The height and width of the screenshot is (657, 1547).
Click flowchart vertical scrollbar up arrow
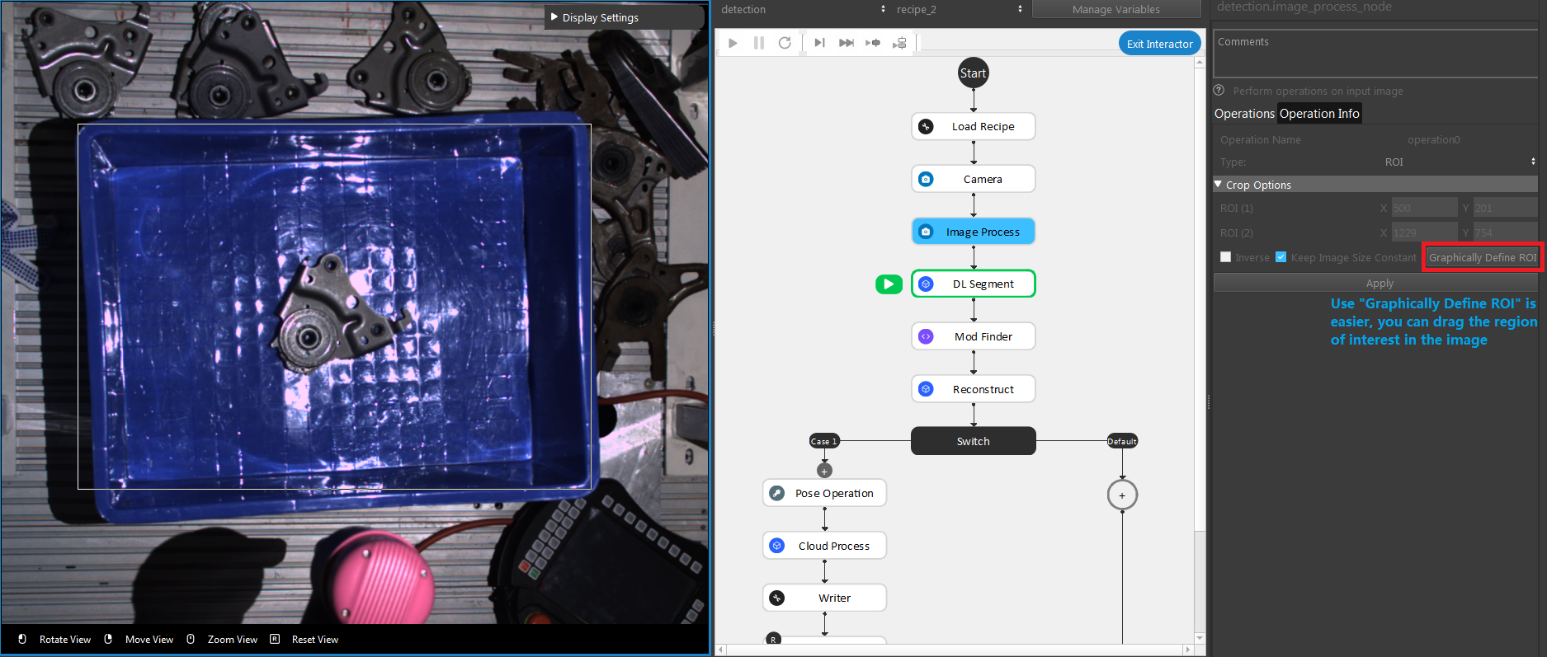1200,63
